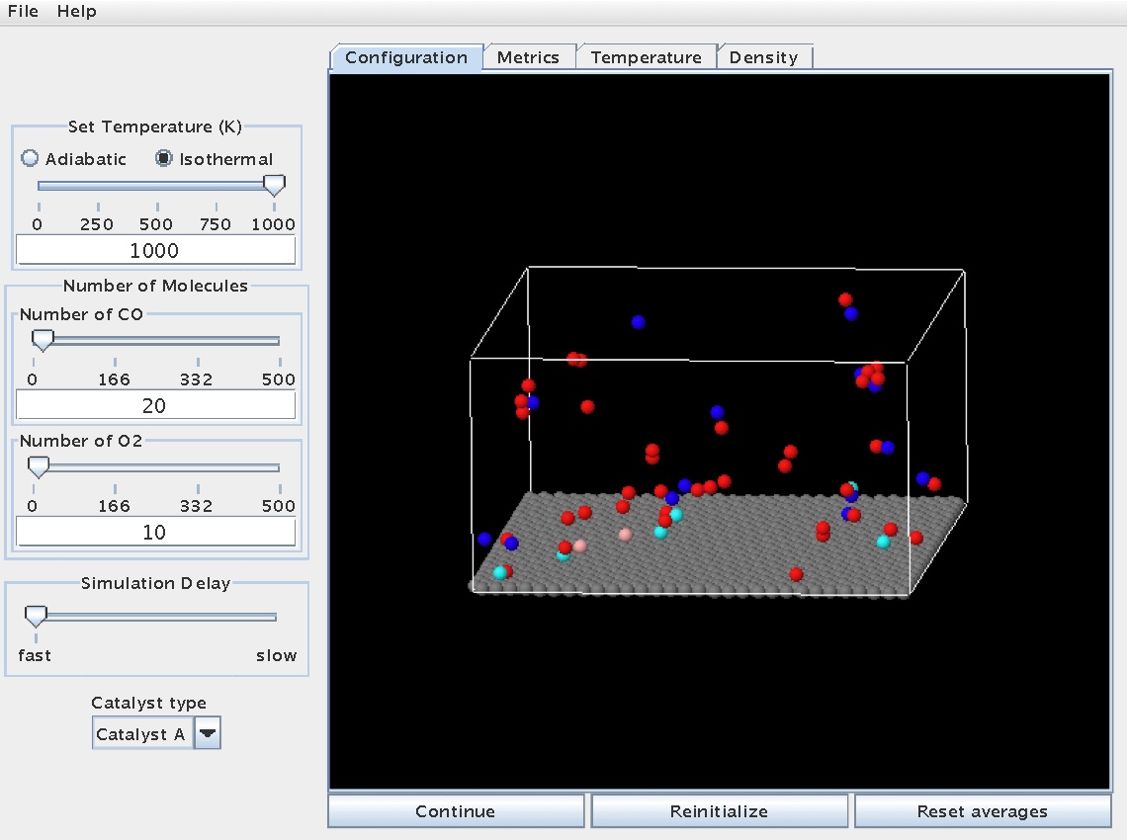Switch to the Configuration tab

(406, 57)
